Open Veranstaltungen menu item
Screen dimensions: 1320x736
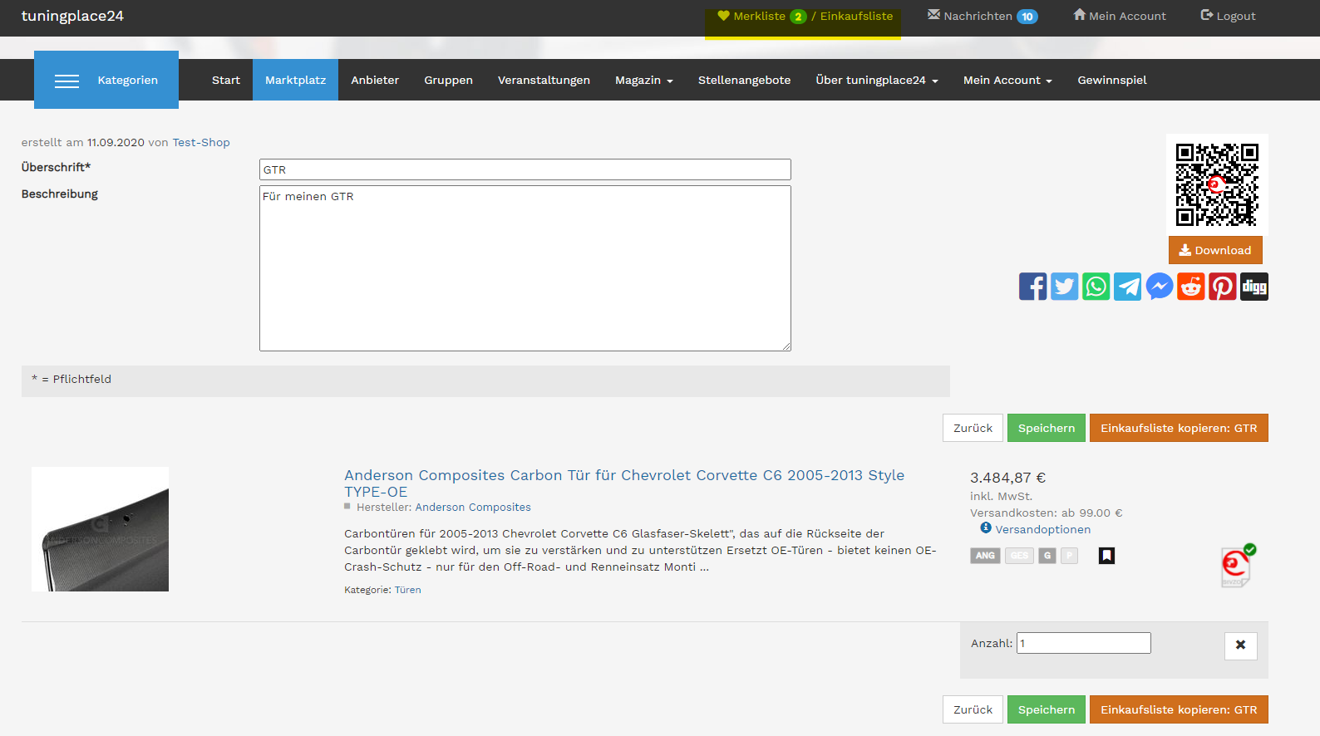pyautogui.click(x=544, y=80)
